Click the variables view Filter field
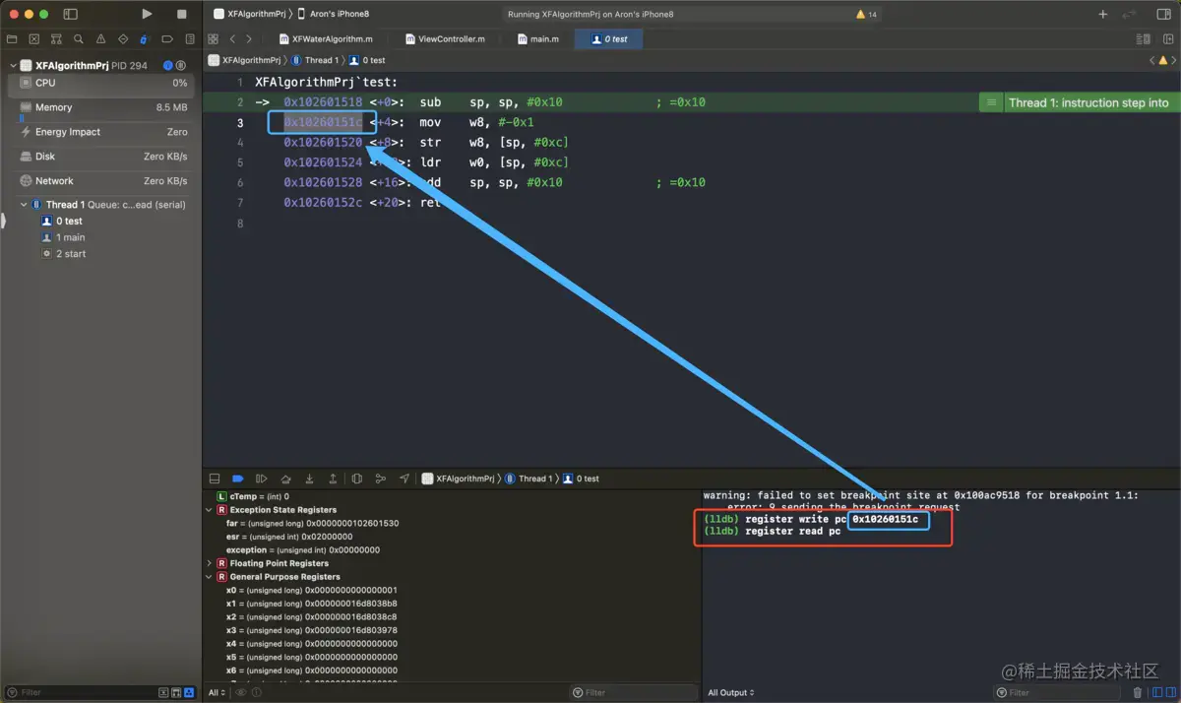 635,692
